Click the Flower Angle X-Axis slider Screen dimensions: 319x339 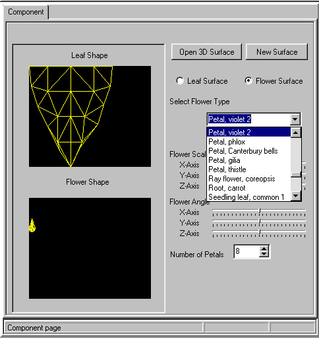pyautogui.click(x=259, y=212)
